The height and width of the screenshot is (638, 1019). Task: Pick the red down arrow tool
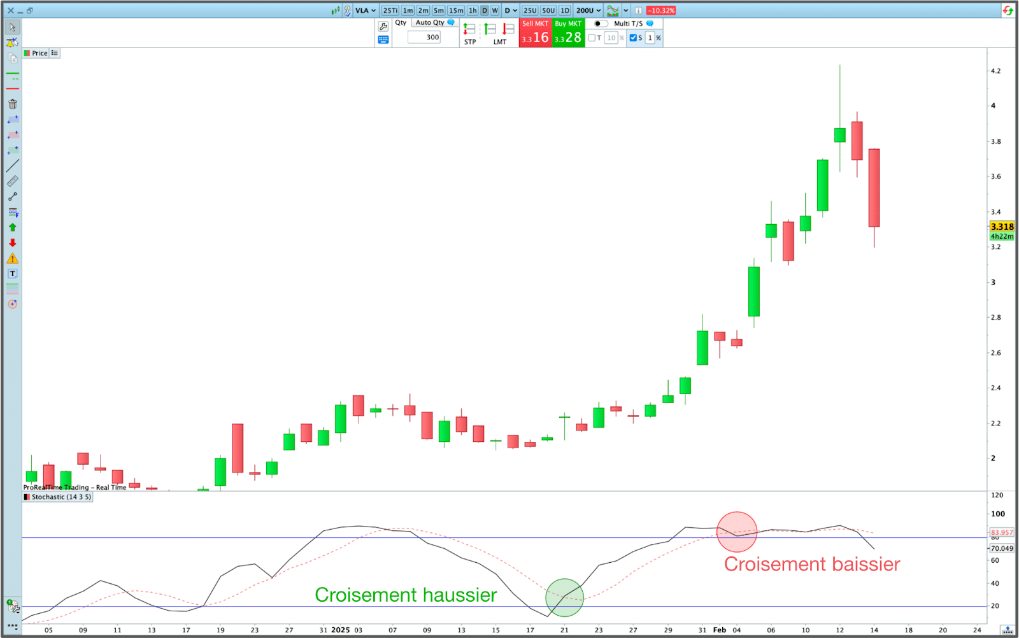click(x=12, y=243)
